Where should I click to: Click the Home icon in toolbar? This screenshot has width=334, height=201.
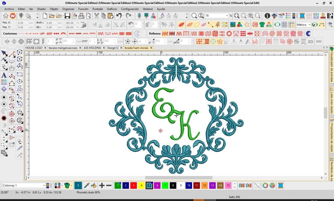click(6, 16)
